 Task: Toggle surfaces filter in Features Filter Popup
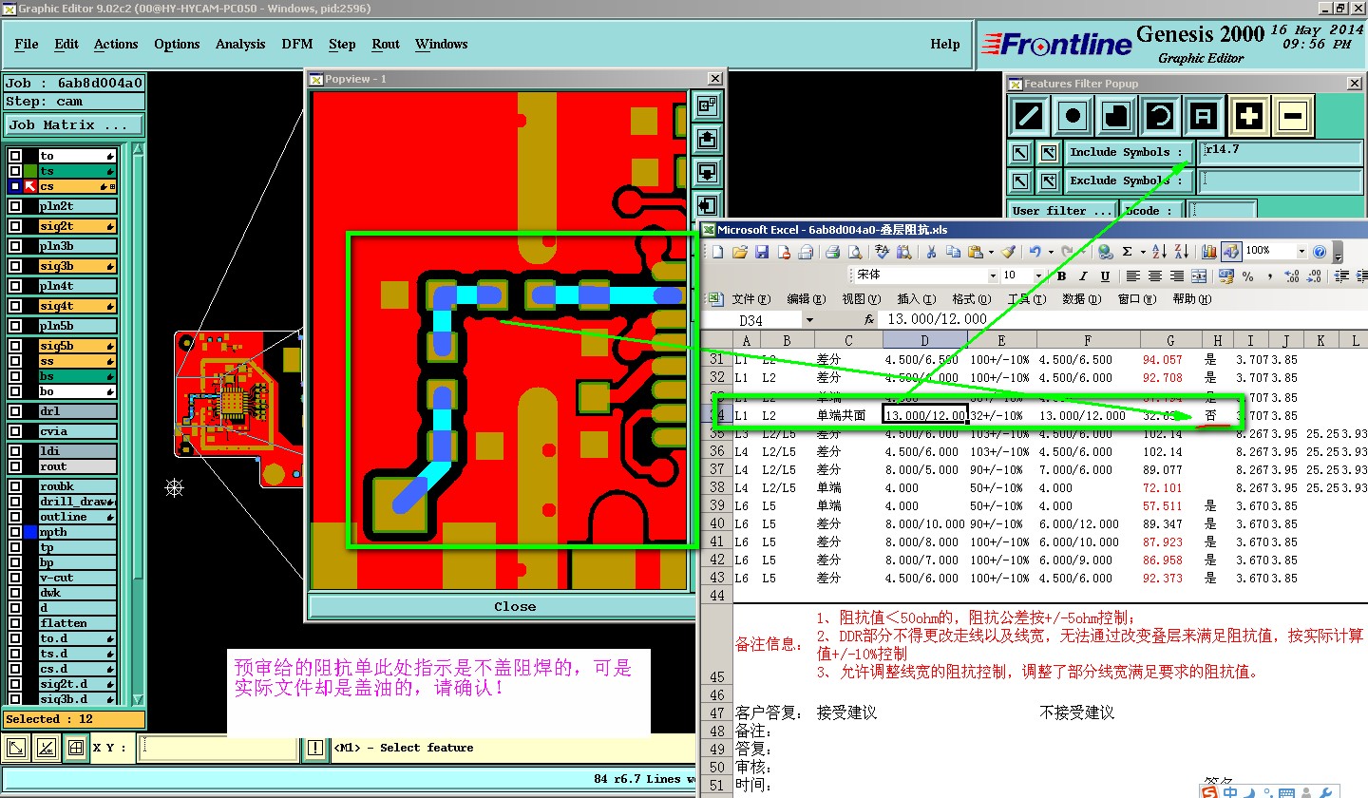1117,116
